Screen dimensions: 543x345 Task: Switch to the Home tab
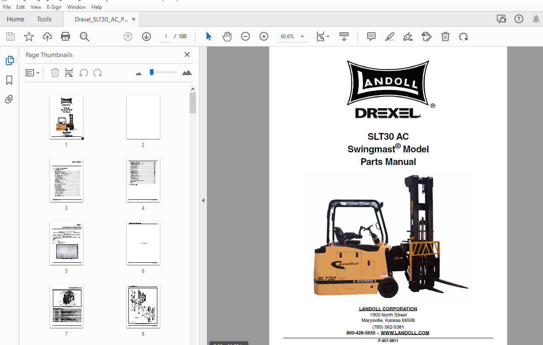(16, 19)
